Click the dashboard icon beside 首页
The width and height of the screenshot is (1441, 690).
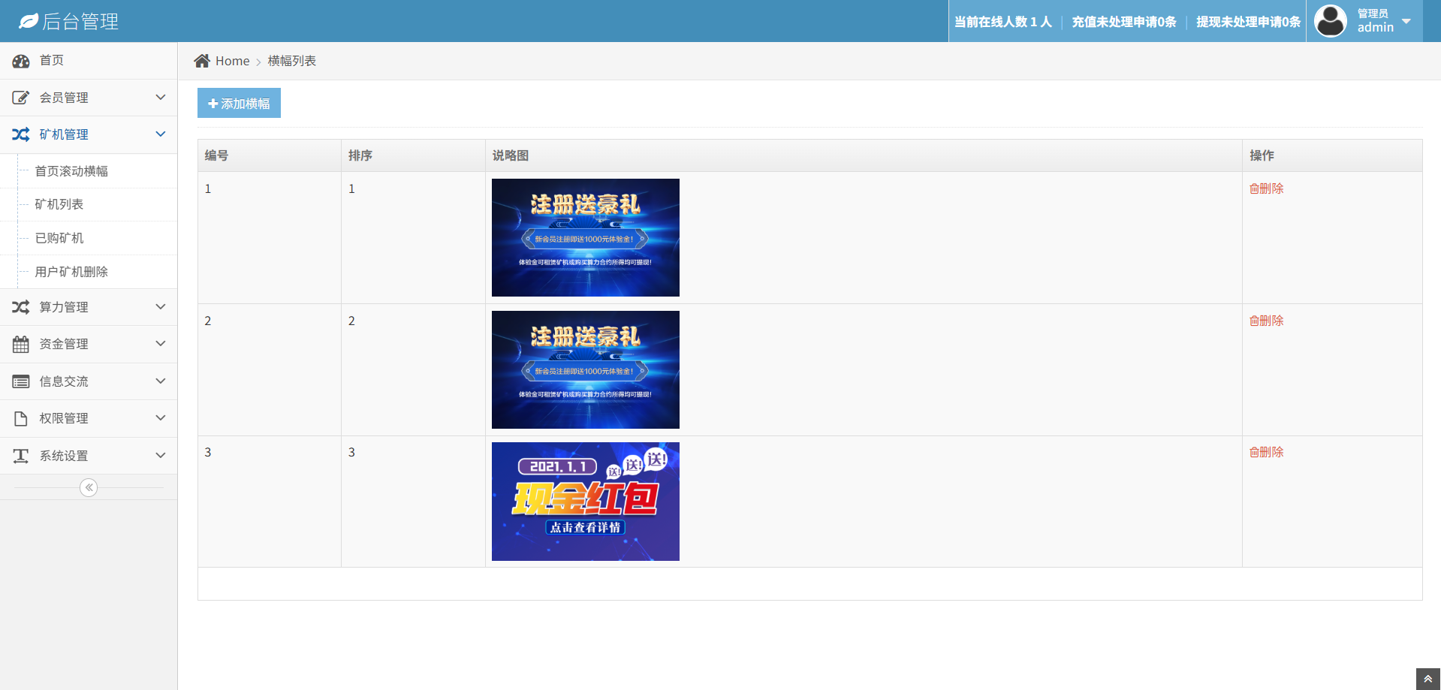21,61
